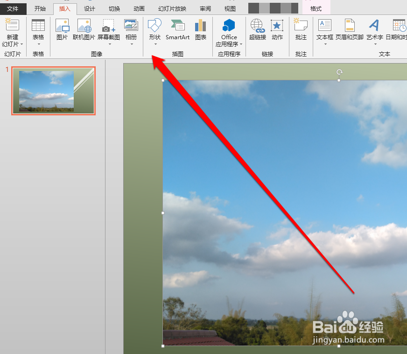Click the top-middle picture resize handle
This screenshot has height=354, width=407.
click(x=339, y=80)
